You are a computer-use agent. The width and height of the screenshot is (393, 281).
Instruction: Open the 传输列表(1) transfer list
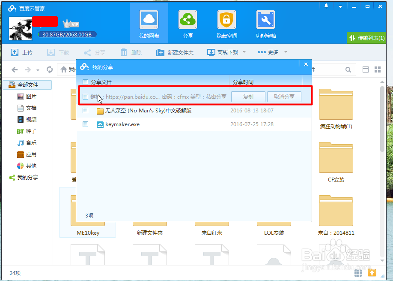point(366,38)
